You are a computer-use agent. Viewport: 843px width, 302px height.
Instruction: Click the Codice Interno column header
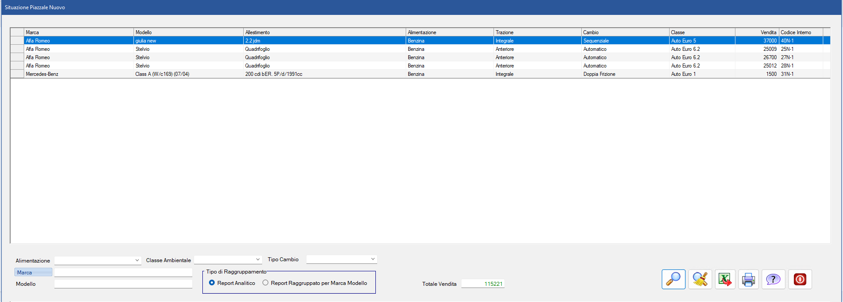(800, 32)
